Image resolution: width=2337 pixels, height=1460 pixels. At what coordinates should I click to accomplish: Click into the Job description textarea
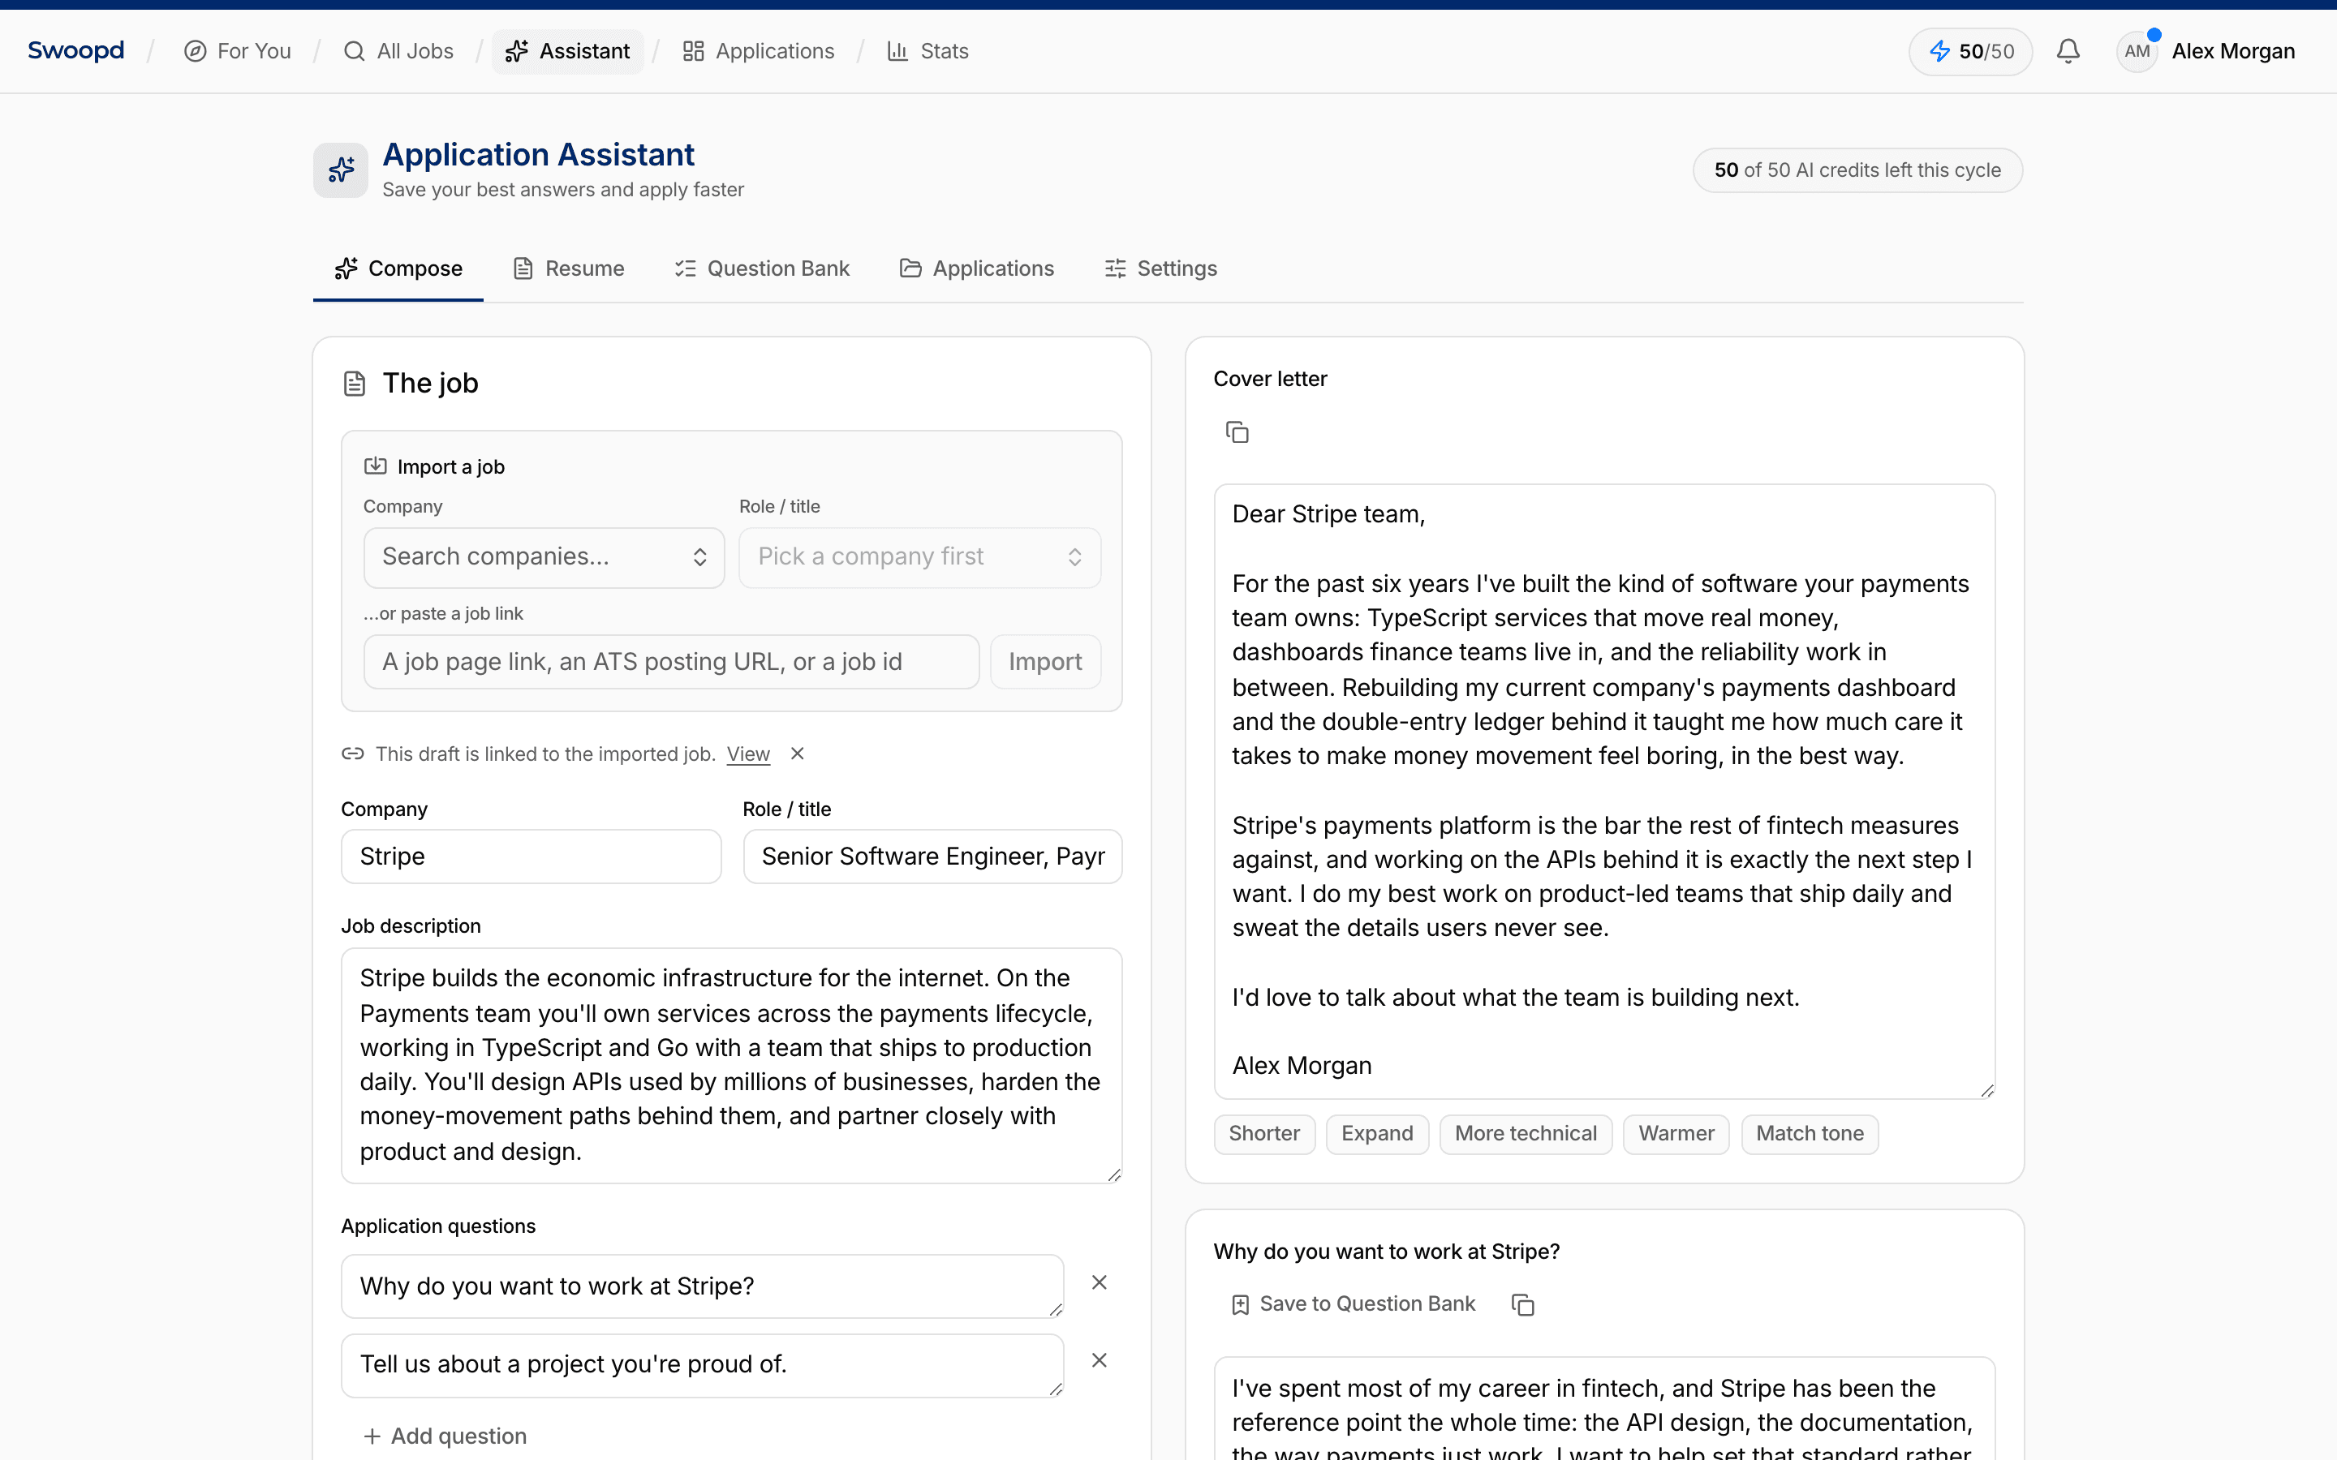731,1065
